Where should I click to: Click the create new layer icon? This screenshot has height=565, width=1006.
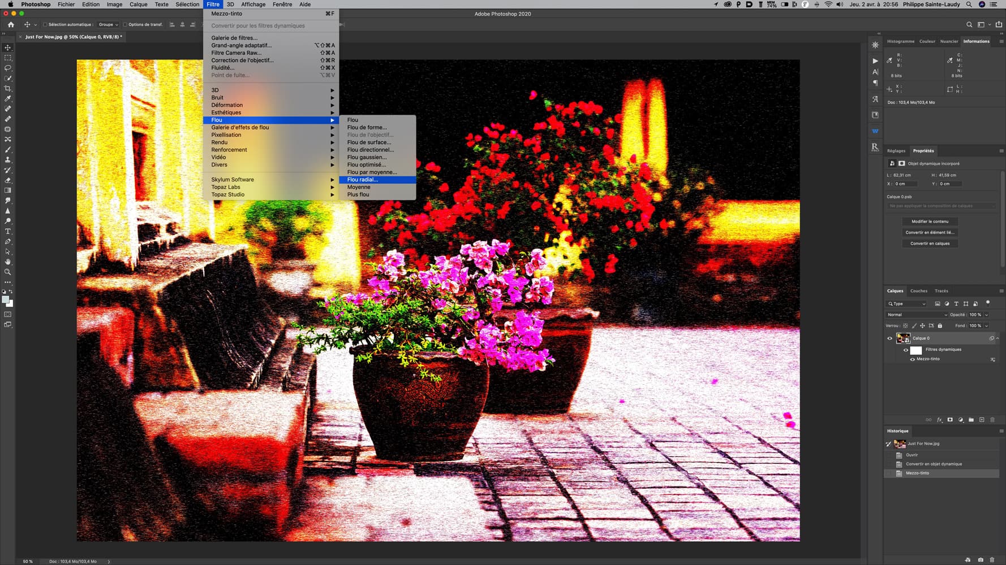[982, 420]
